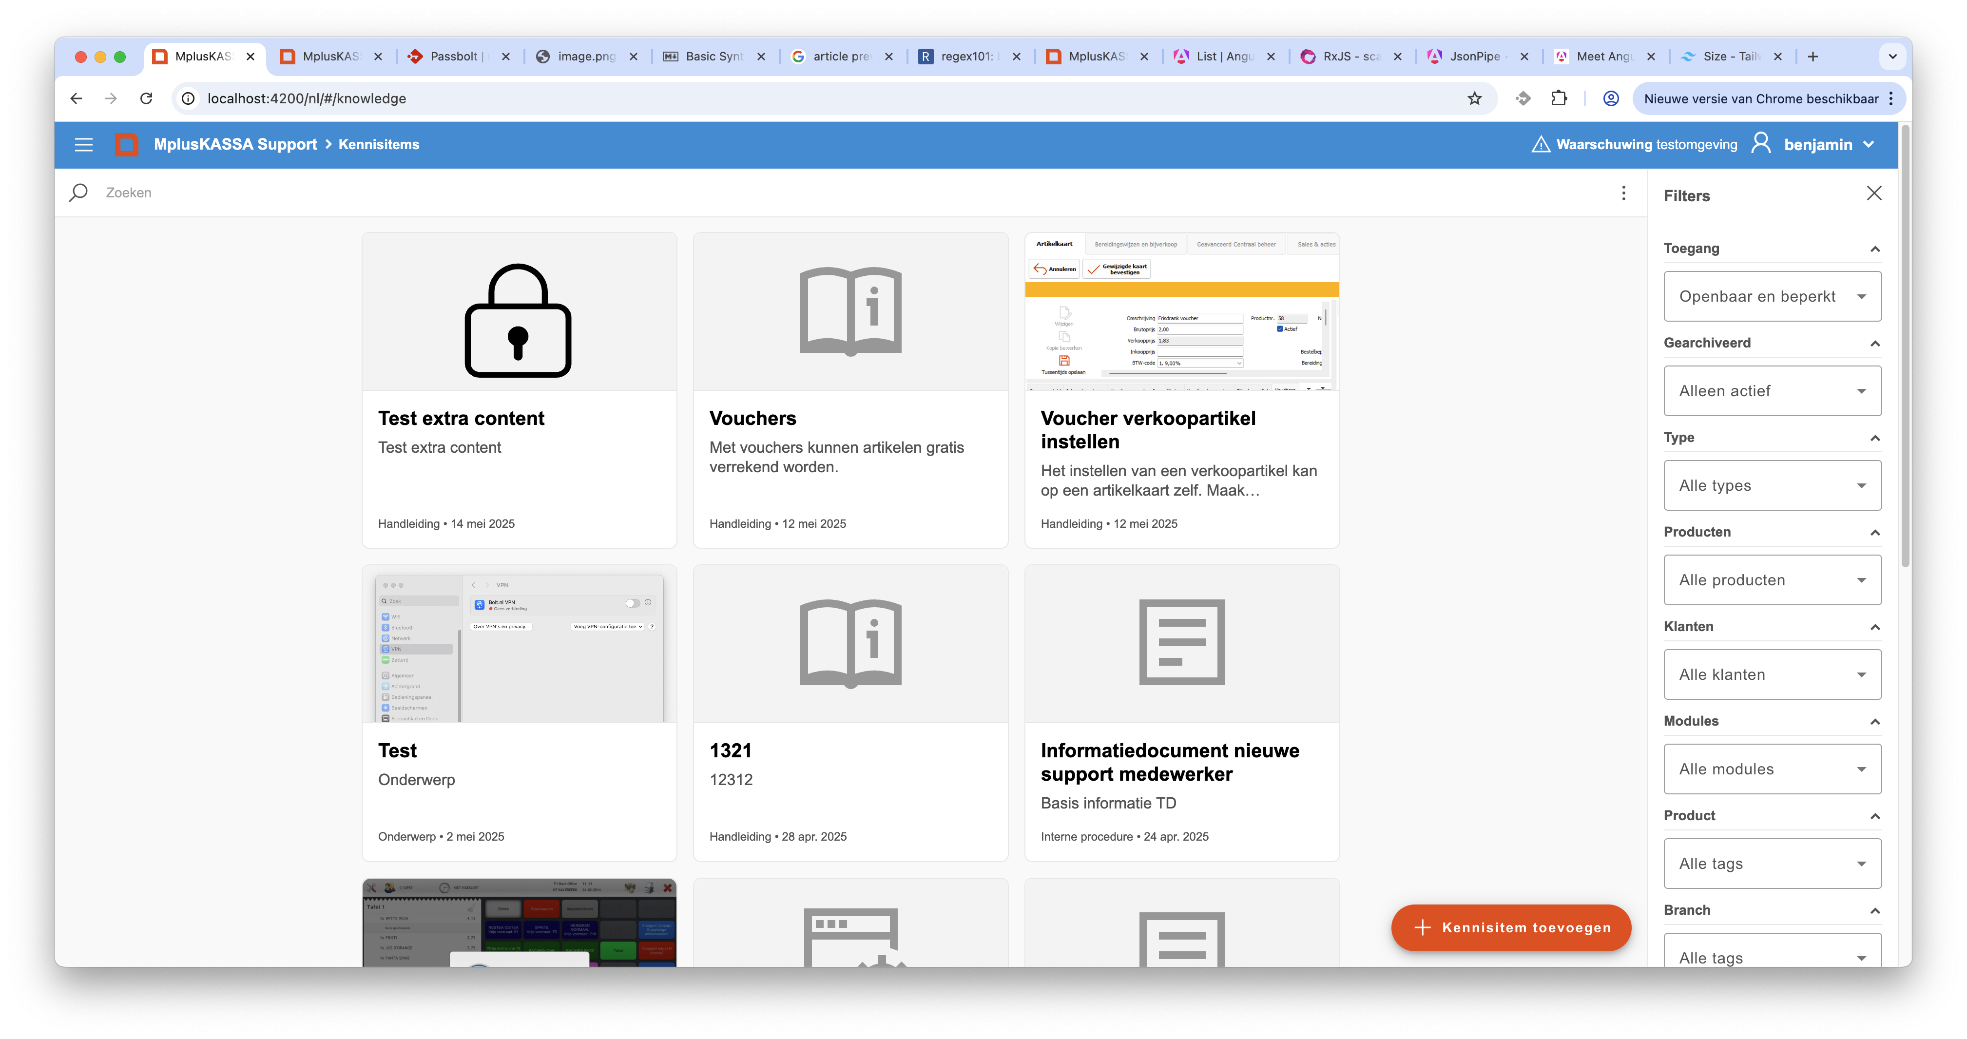Screen dimensions: 1967x1039
Task: Open the hamburger navigation menu
Action: 84,144
